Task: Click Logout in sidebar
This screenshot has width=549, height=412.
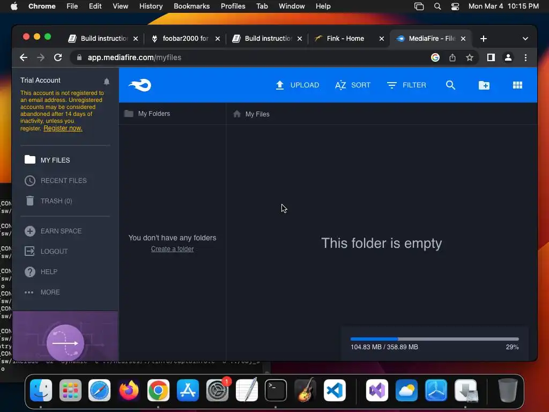Action: point(46,251)
